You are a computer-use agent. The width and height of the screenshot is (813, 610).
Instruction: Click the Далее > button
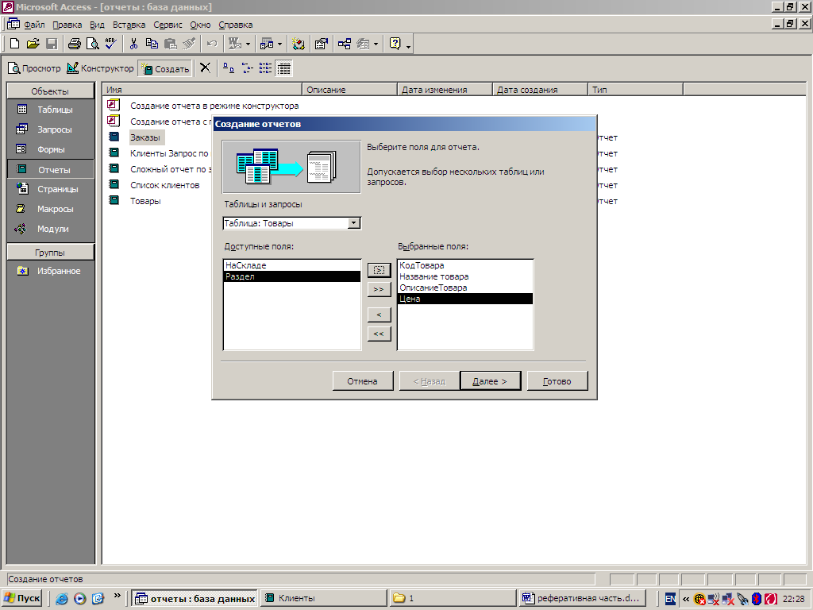point(491,381)
